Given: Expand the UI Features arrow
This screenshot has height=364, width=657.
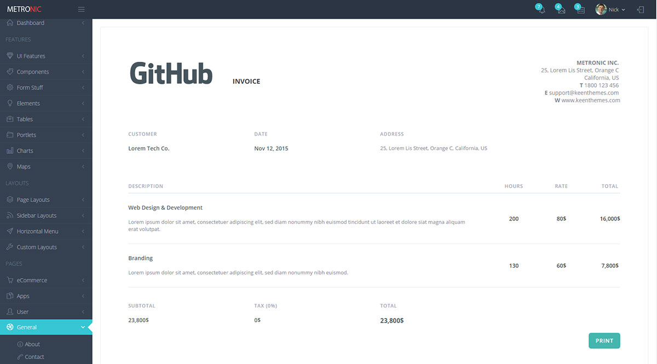Looking at the screenshot, I should [83, 56].
